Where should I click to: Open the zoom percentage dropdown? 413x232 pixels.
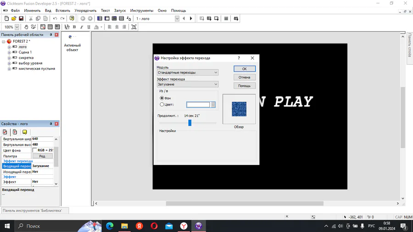pos(17,27)
